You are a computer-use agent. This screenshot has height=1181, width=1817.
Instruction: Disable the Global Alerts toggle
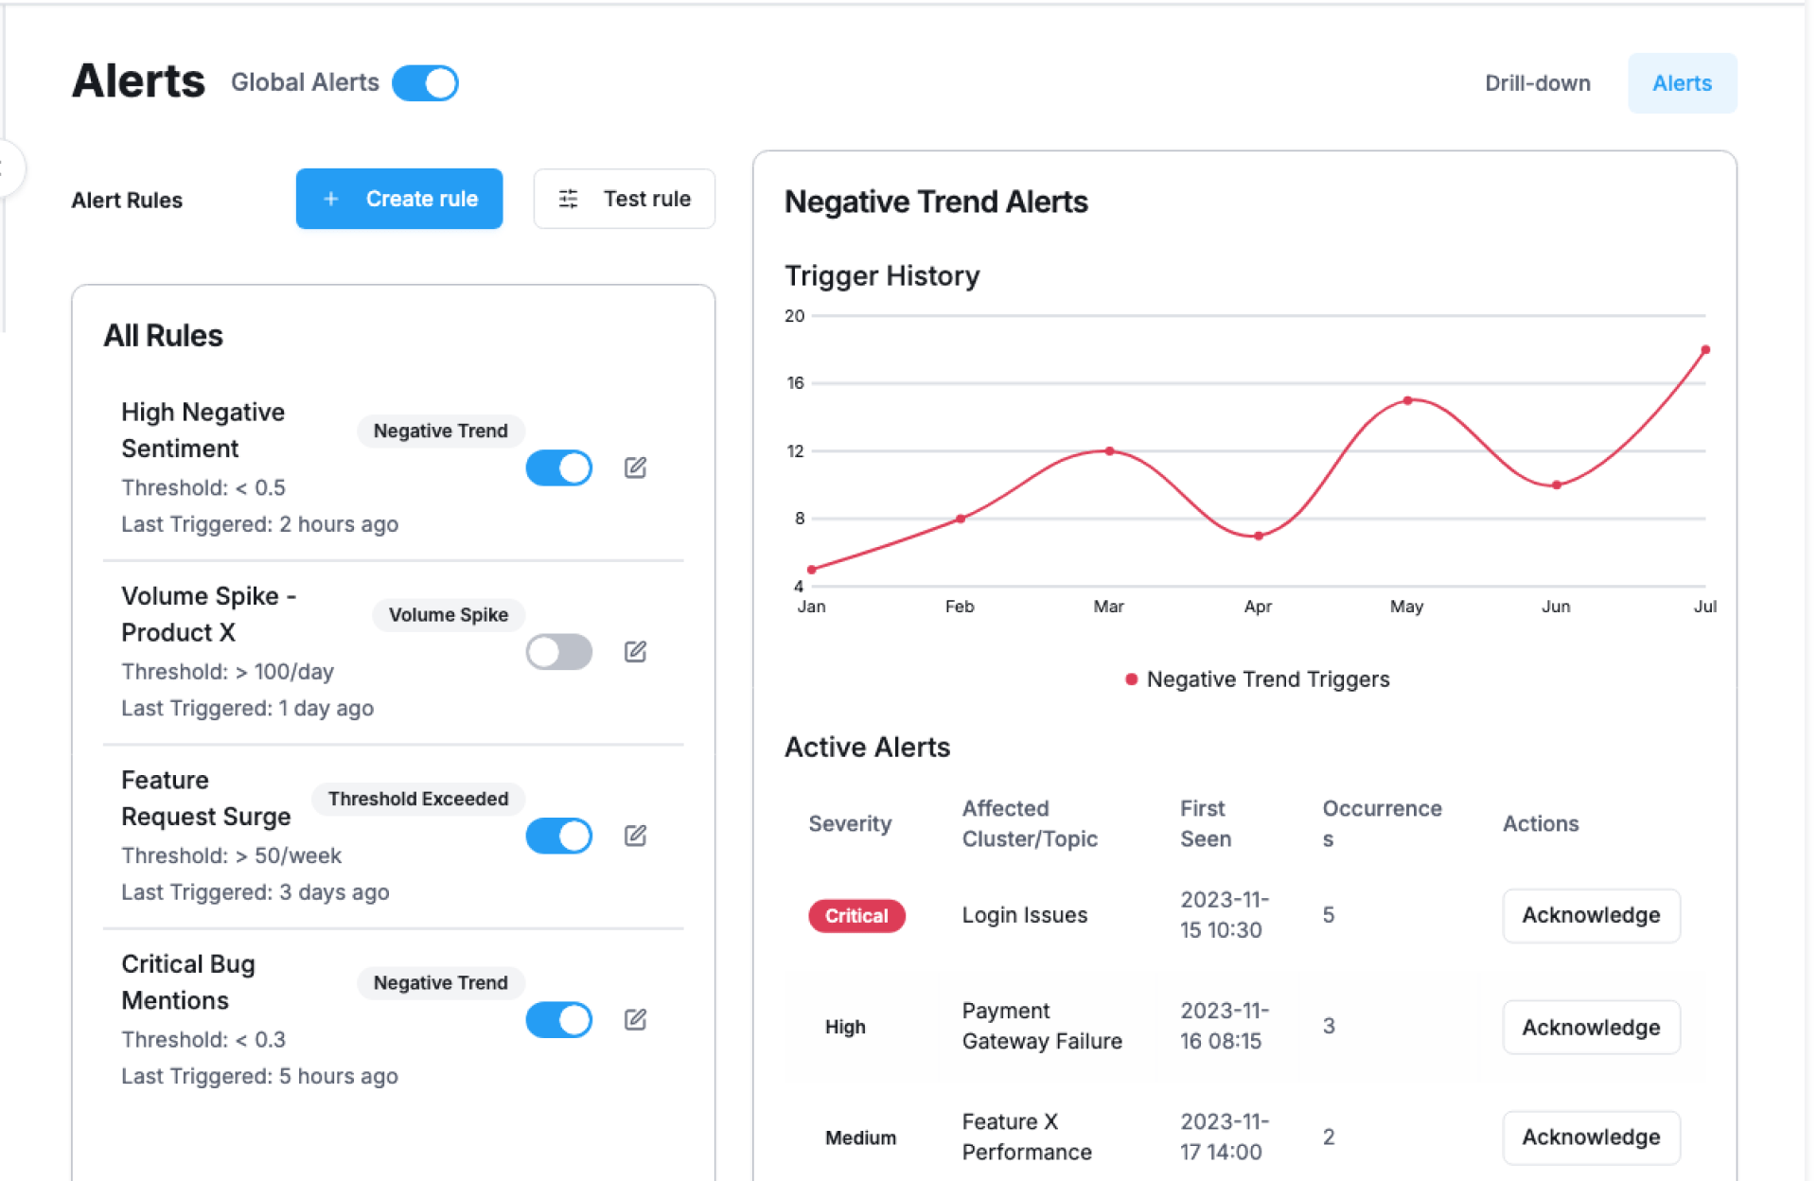click(426, 83)
